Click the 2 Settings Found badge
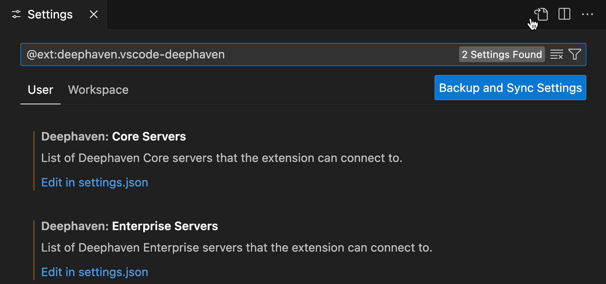 click(x=502, y=55)
